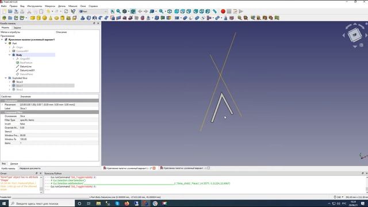This screenshot has width=368, height=207.
Task: Create a Cone primitive
Action: 51,18
